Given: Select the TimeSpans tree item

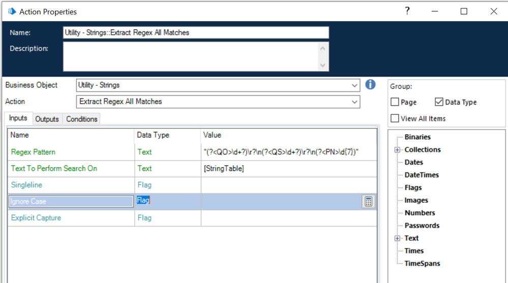Looking at the screenshot, I should (422, 263).
